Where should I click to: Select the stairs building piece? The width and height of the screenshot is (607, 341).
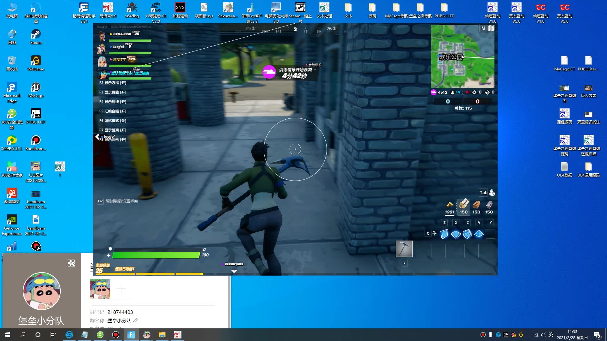coord(467,234)
